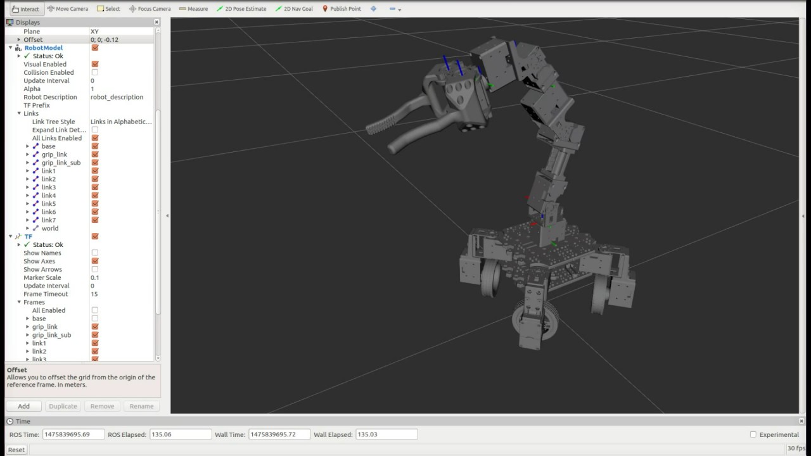Uncheck All Links Enabled

(95, 138)
